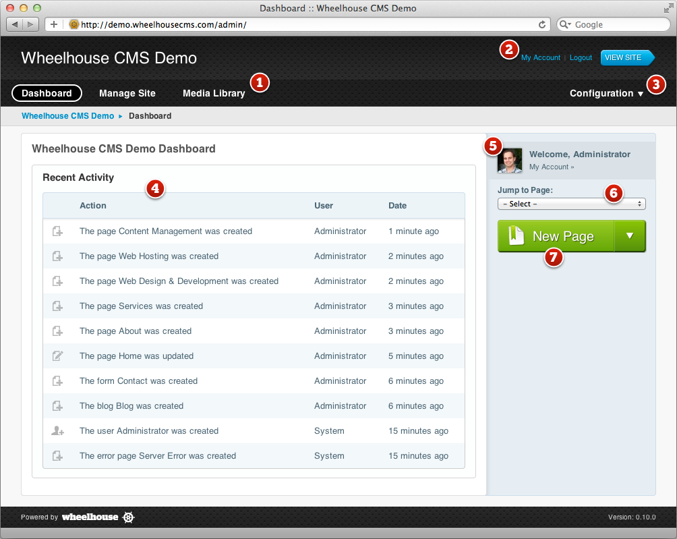Click the My Account » link in sidebar
The height and width of the screenshot is (539, 677).
pos(552,167)
